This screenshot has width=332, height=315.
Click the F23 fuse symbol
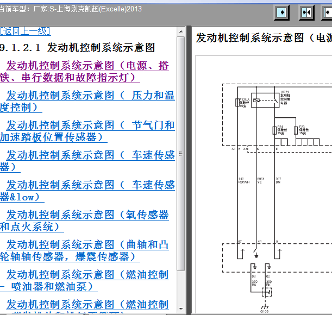[x=296, y=130]
